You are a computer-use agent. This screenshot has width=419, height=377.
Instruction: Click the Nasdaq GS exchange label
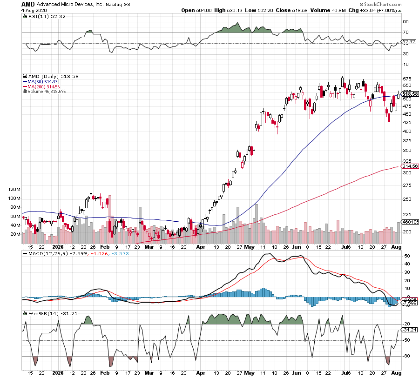tap(118, 5)
